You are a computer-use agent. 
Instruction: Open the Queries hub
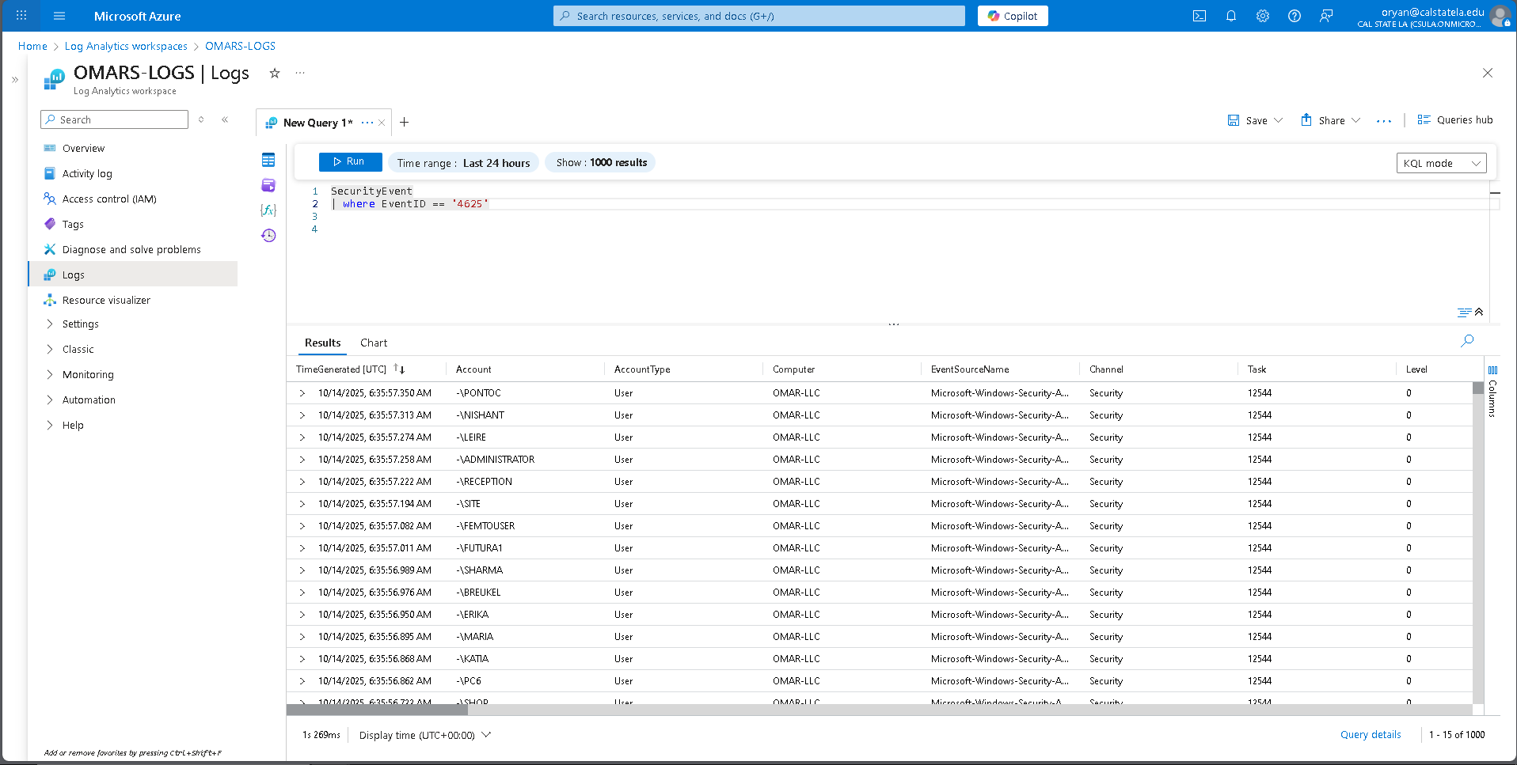tap(1455, 120)
